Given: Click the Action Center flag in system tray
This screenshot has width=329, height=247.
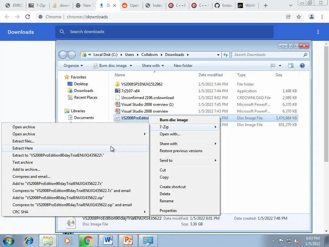Looking at the screenshot, I should (x=281, y=241).
